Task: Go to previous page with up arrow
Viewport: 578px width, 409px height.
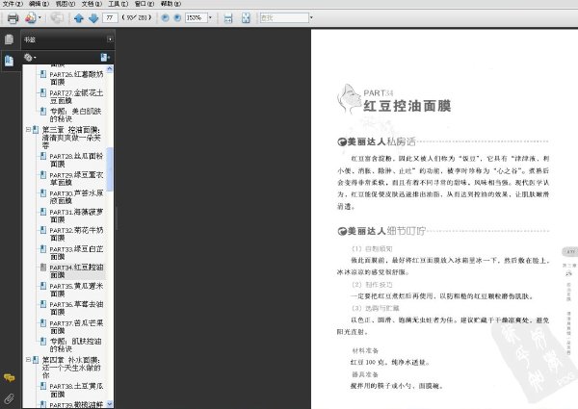Action: pyautogui.click(x=79, y=18)
